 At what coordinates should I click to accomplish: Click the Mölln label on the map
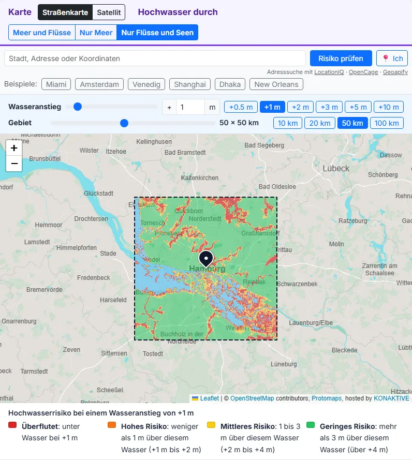(x=336, y=244)
